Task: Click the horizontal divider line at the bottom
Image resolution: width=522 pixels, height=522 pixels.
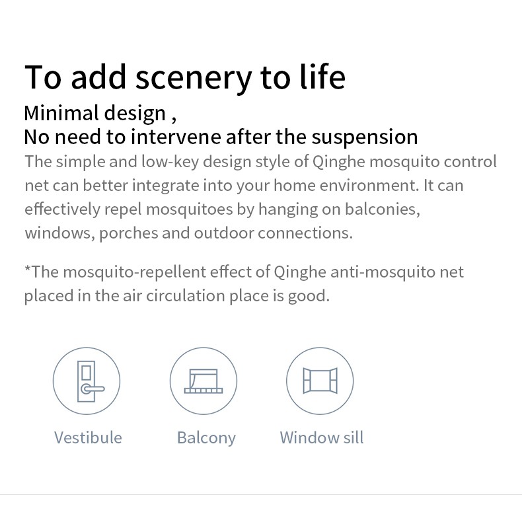Action: [261, 495]
